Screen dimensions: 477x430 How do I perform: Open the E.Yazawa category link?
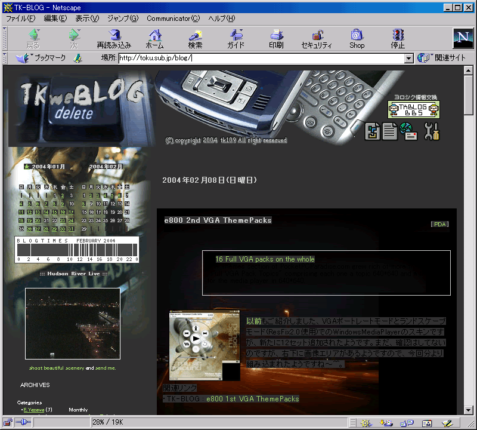(34, 410)
